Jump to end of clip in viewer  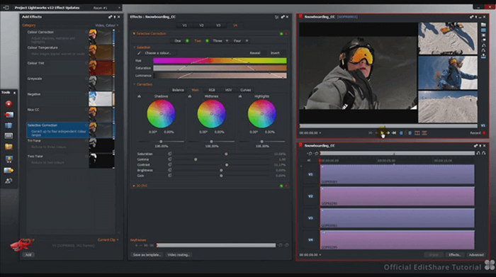[x=394, y=133]
